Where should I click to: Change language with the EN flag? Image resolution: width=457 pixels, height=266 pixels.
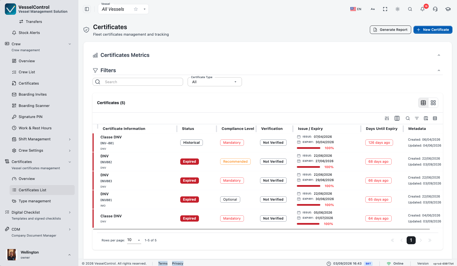point(356,9)
